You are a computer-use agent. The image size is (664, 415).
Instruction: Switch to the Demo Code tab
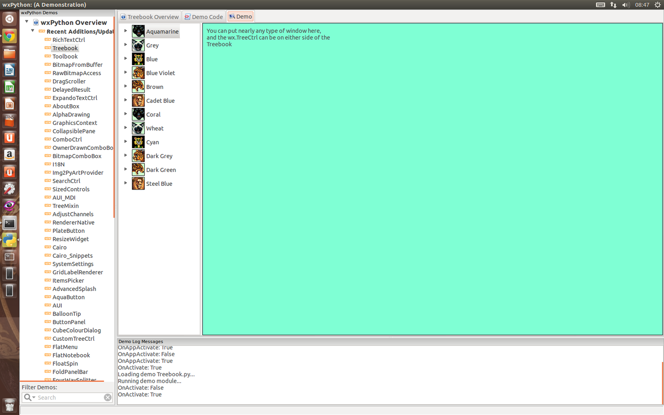[x=204, y=17]
